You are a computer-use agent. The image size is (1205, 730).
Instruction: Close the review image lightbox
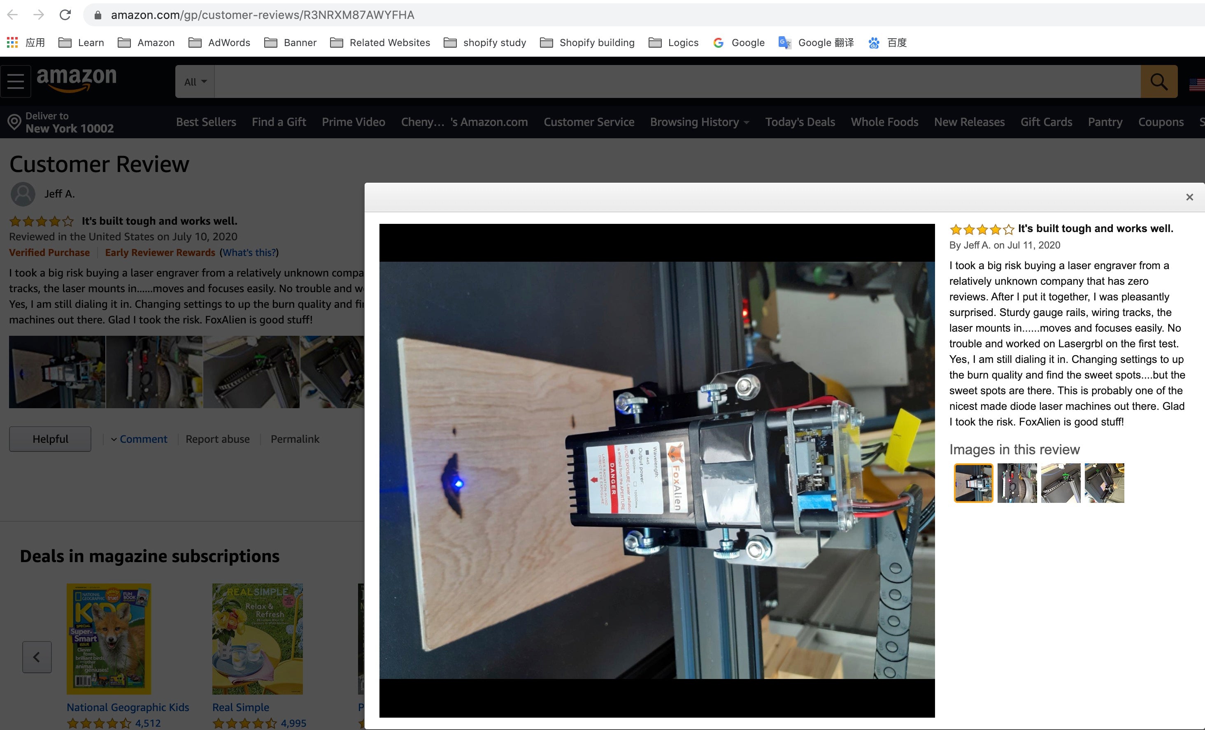click(x=1189, y=197)
